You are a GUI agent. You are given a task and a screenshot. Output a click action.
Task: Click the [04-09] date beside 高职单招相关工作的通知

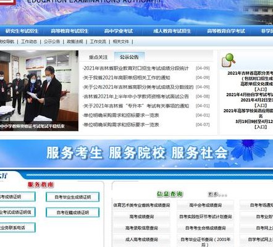pyautogui.click(x=203, y=78)
